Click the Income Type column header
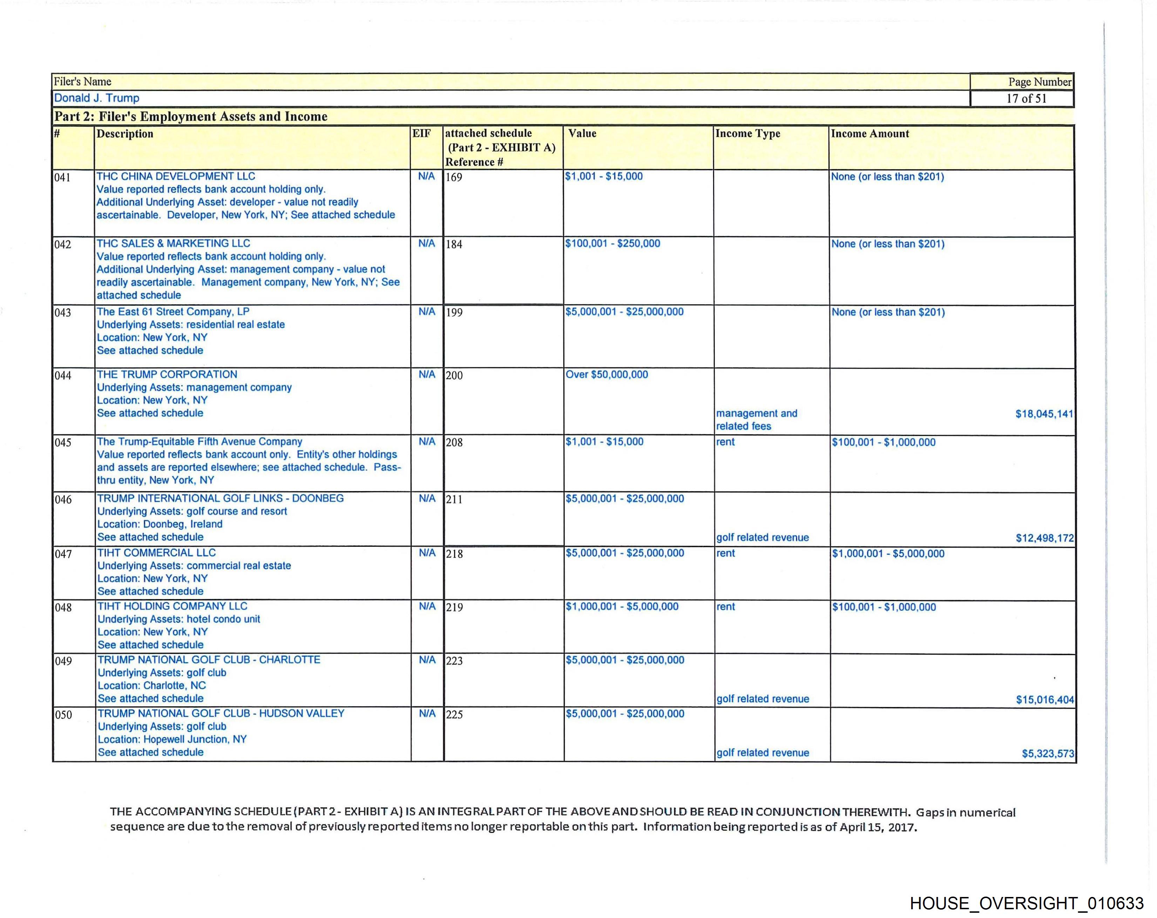Image resolution: width=1157 pixels, height=918 pixels. [x=747, y=134]
